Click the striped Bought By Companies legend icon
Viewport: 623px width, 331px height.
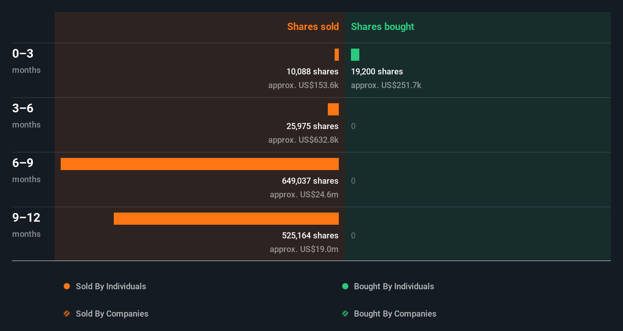click(345, 314)
